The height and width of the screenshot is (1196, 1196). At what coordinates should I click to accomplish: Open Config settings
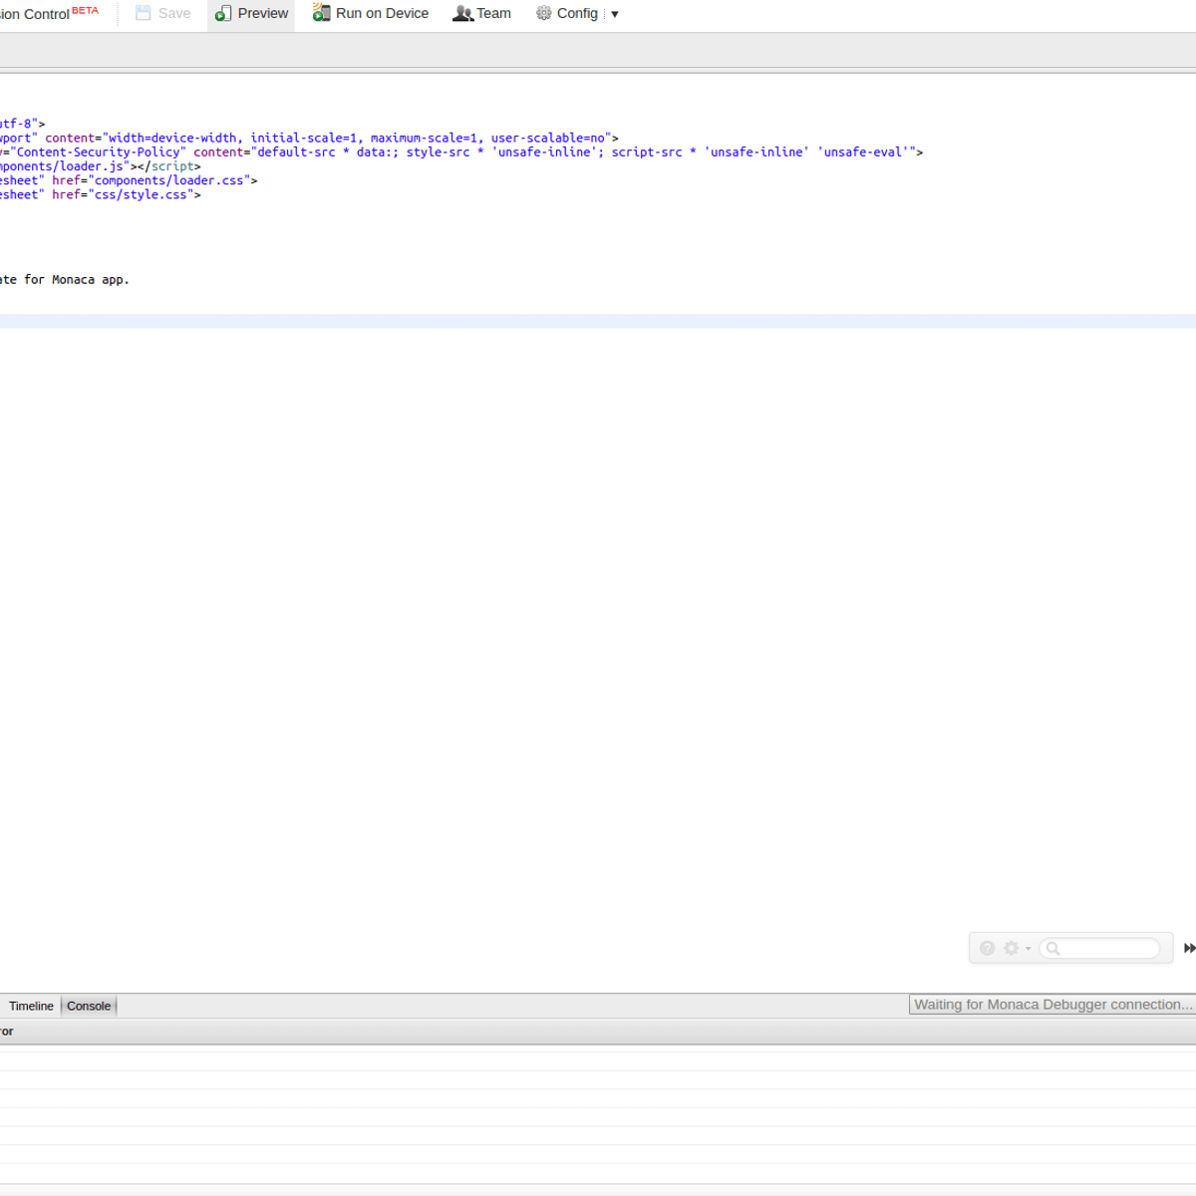(x=567, y=14)
